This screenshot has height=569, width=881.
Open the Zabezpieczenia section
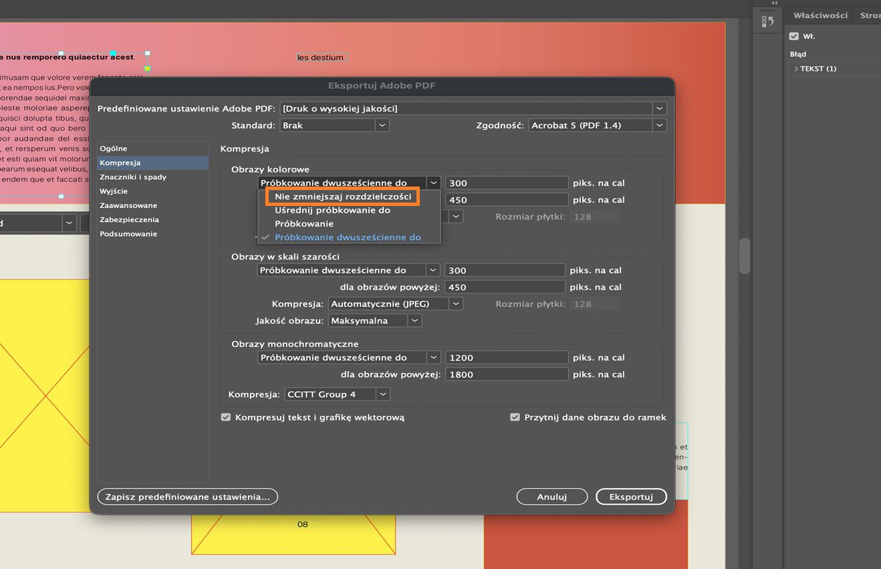(x=152, y=219)
